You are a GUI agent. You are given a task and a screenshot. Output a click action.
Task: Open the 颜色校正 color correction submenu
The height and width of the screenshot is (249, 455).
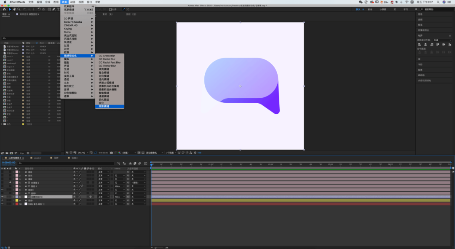tap(78, 86)
